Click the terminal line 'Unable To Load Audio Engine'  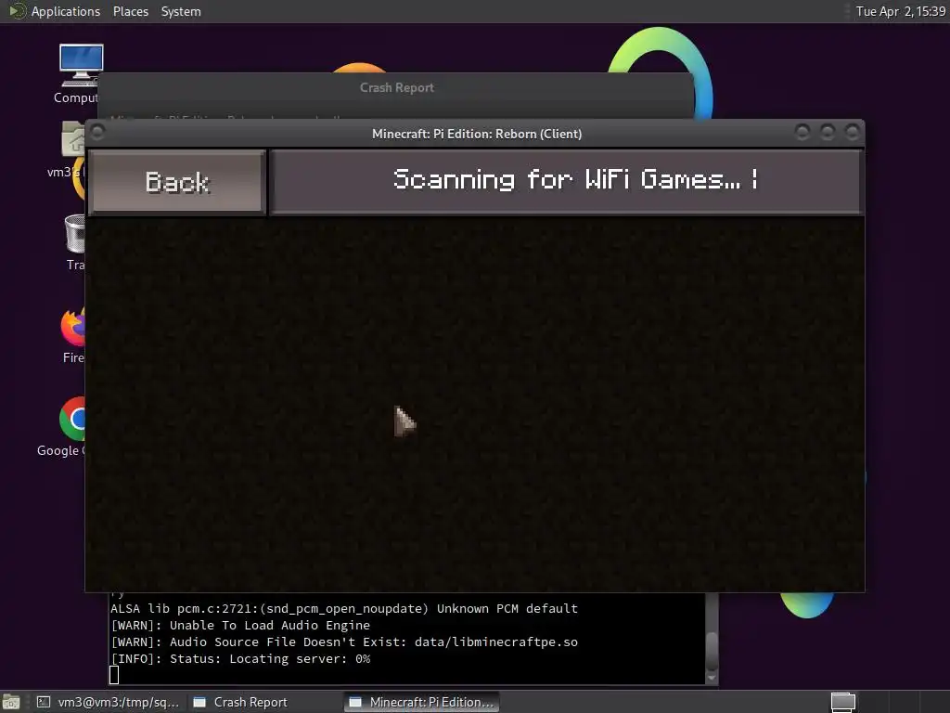(240, 625)
